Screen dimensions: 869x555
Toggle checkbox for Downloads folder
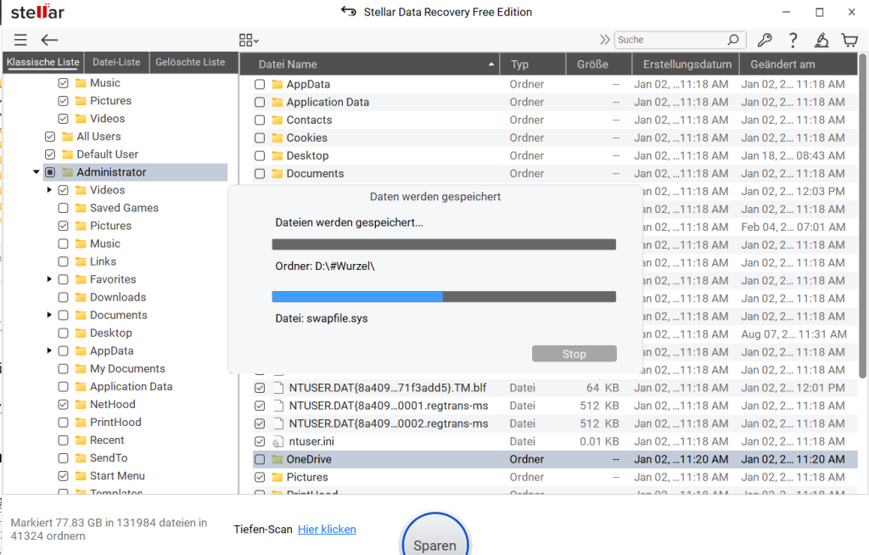(x=64, y=297)
